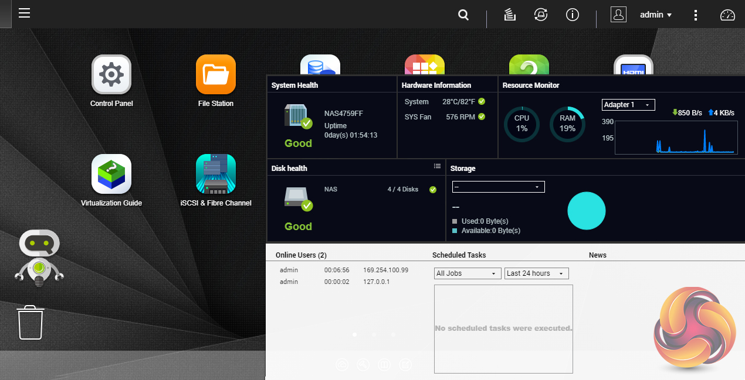Toggle the dashboard gauge icon

tap(727, 15)
